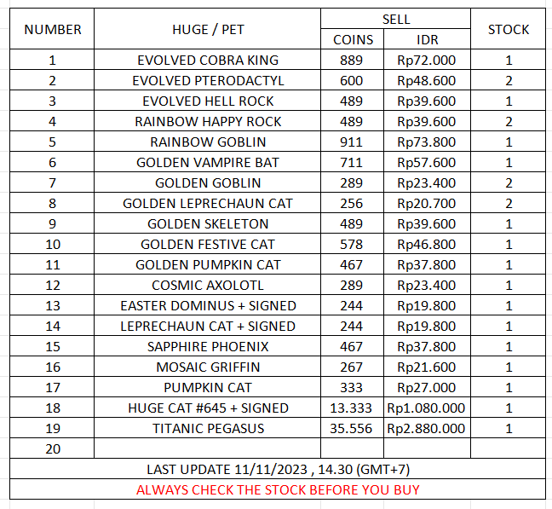
Task: Select the STOCK header cell
Action: 509,29
